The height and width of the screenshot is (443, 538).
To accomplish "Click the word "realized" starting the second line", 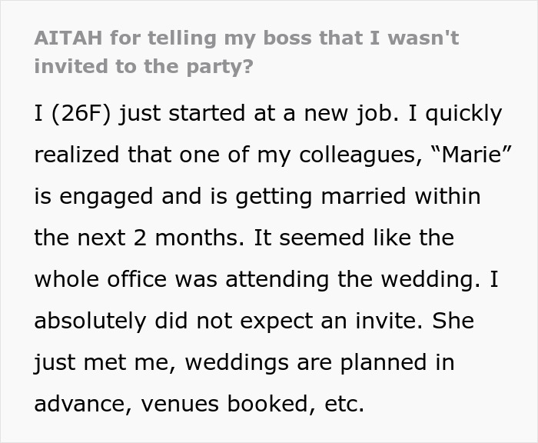I will 77,155.
